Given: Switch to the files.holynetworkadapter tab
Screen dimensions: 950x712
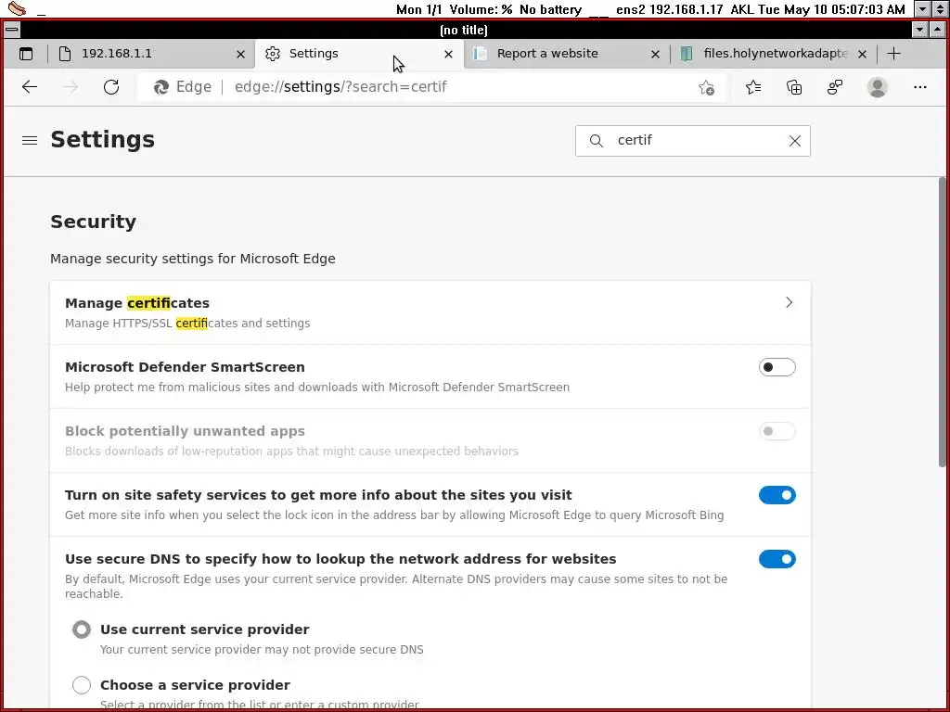Looking at the screenshot, I should (x=773, y=53).
